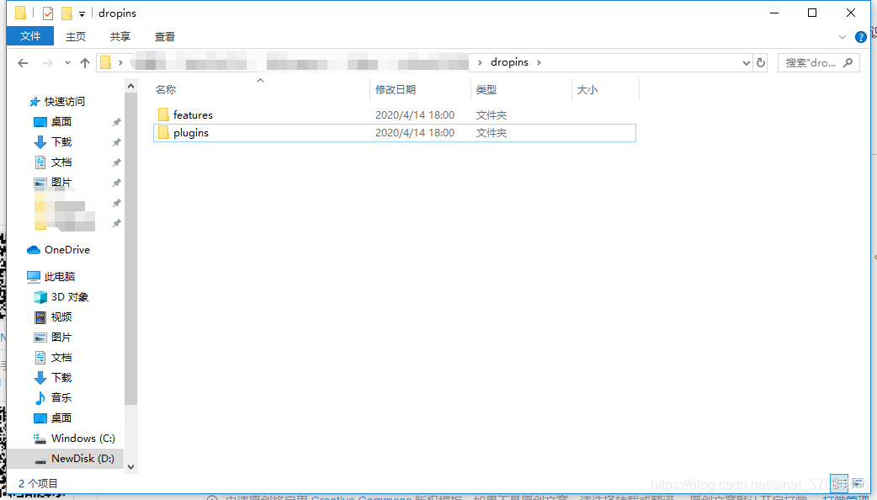The image size is (877, 500).
Task: Click the pin icon beside pinned 文档
Action: click(x=116, y=162)
